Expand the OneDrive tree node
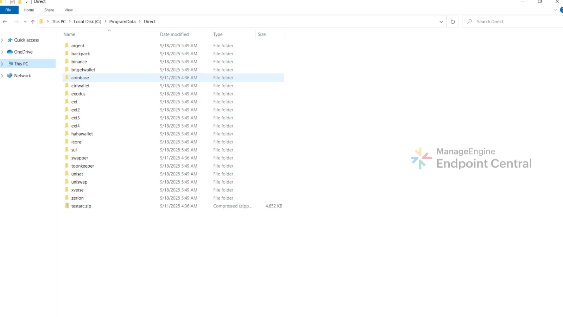This screenshot has height=317, width=563. [x=2, y=52]
